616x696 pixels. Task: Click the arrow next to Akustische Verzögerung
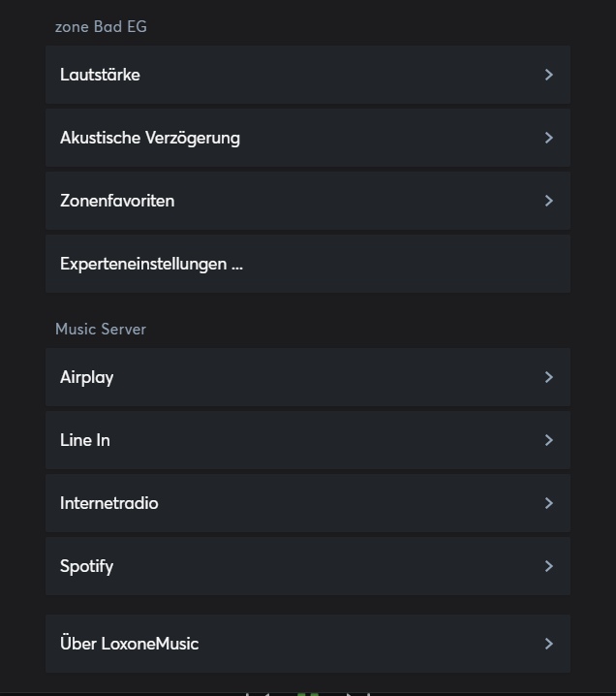pyautogui.click(x=548, y=138)
